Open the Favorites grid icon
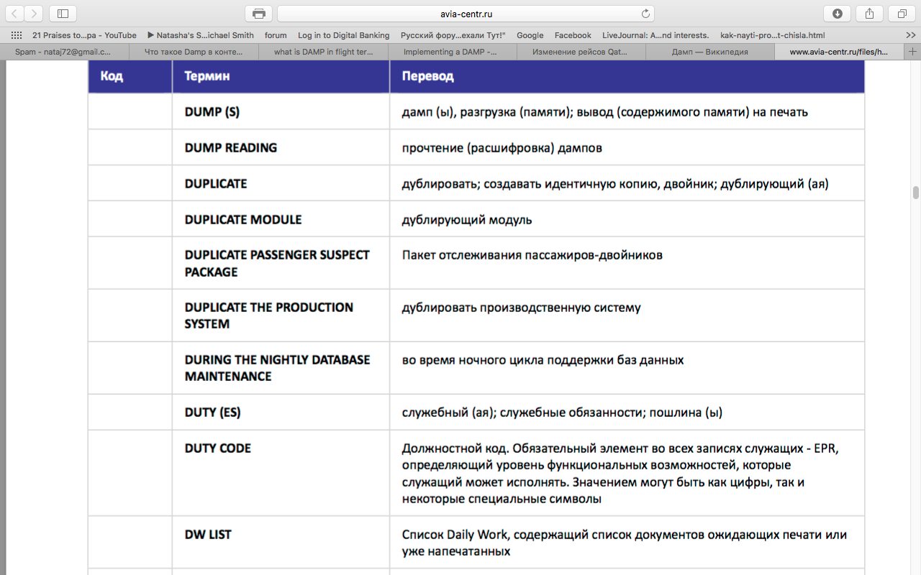The width and height of the screenshot is (921, 575). [16, 35]
